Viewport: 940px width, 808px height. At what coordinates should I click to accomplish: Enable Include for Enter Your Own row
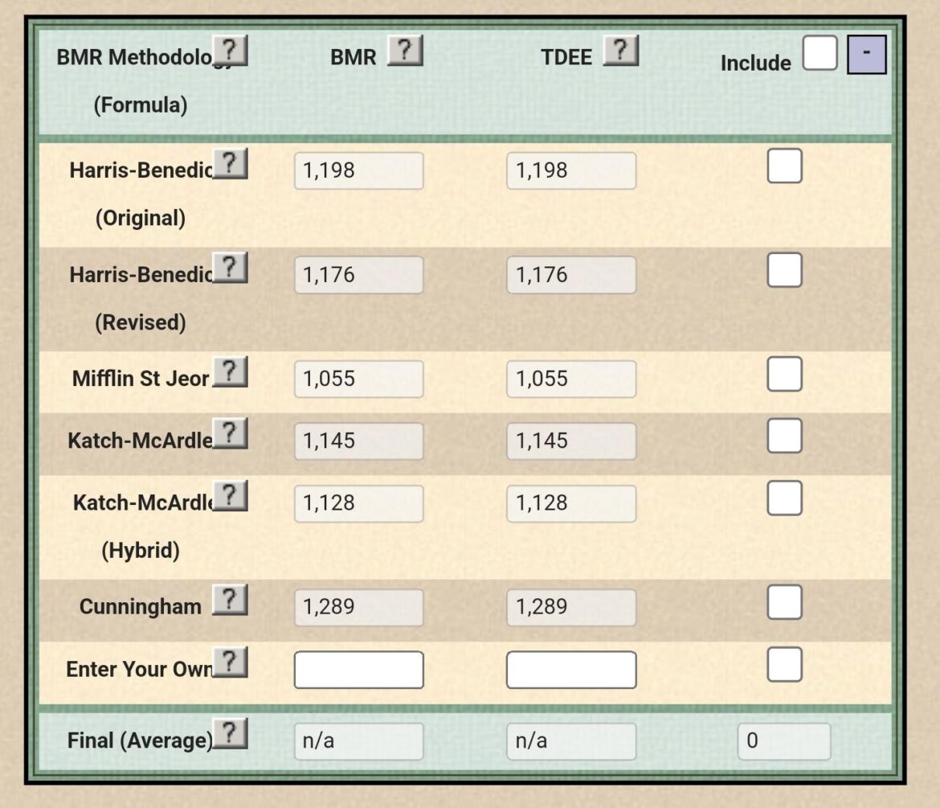[x=783, y=664]
